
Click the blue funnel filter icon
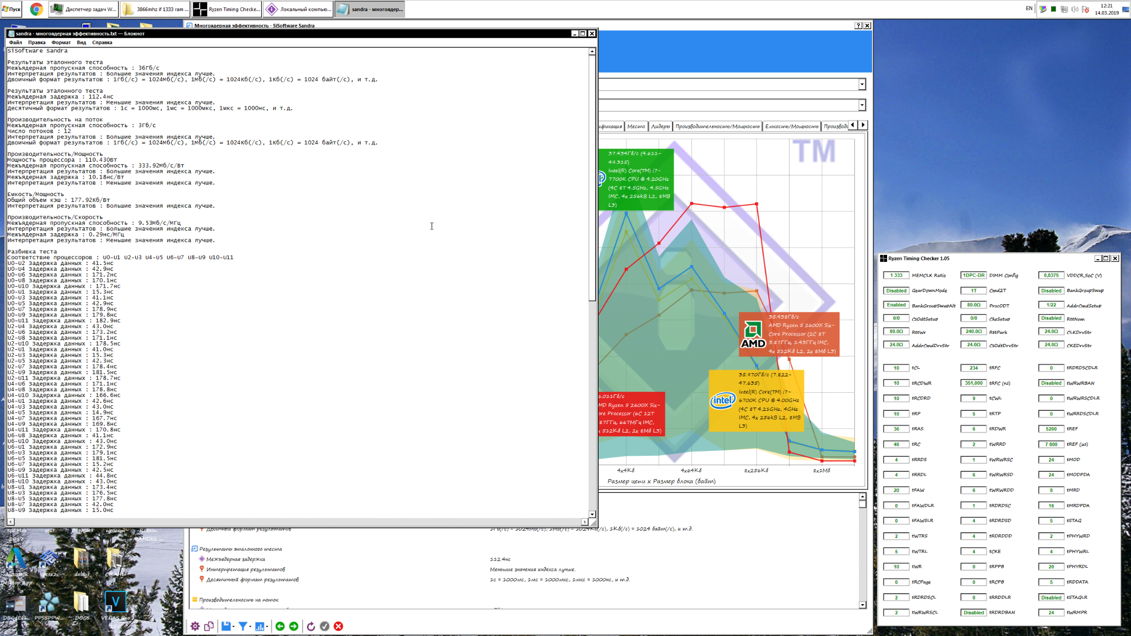pos(243,626)
